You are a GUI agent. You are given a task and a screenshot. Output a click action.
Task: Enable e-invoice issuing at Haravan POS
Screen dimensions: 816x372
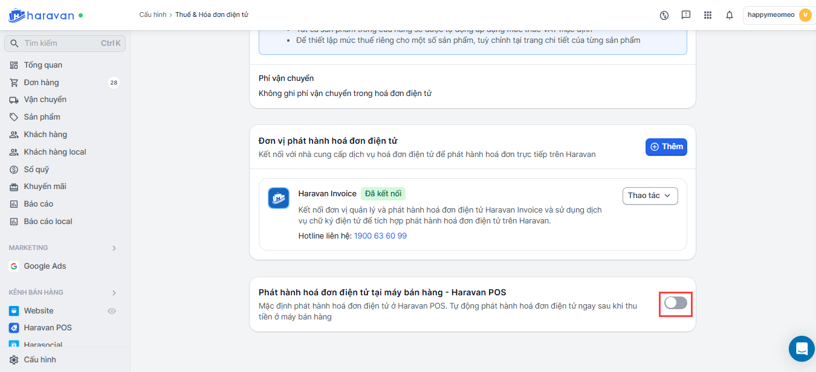[x=675, y=303]
